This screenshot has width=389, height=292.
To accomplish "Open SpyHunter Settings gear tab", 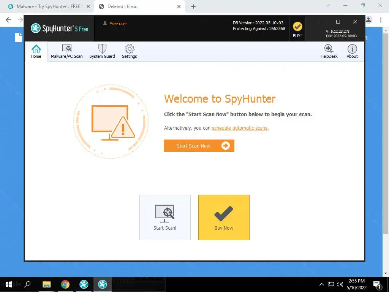I will [129, 51].
